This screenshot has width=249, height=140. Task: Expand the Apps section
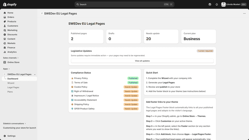tap(6, 69)
